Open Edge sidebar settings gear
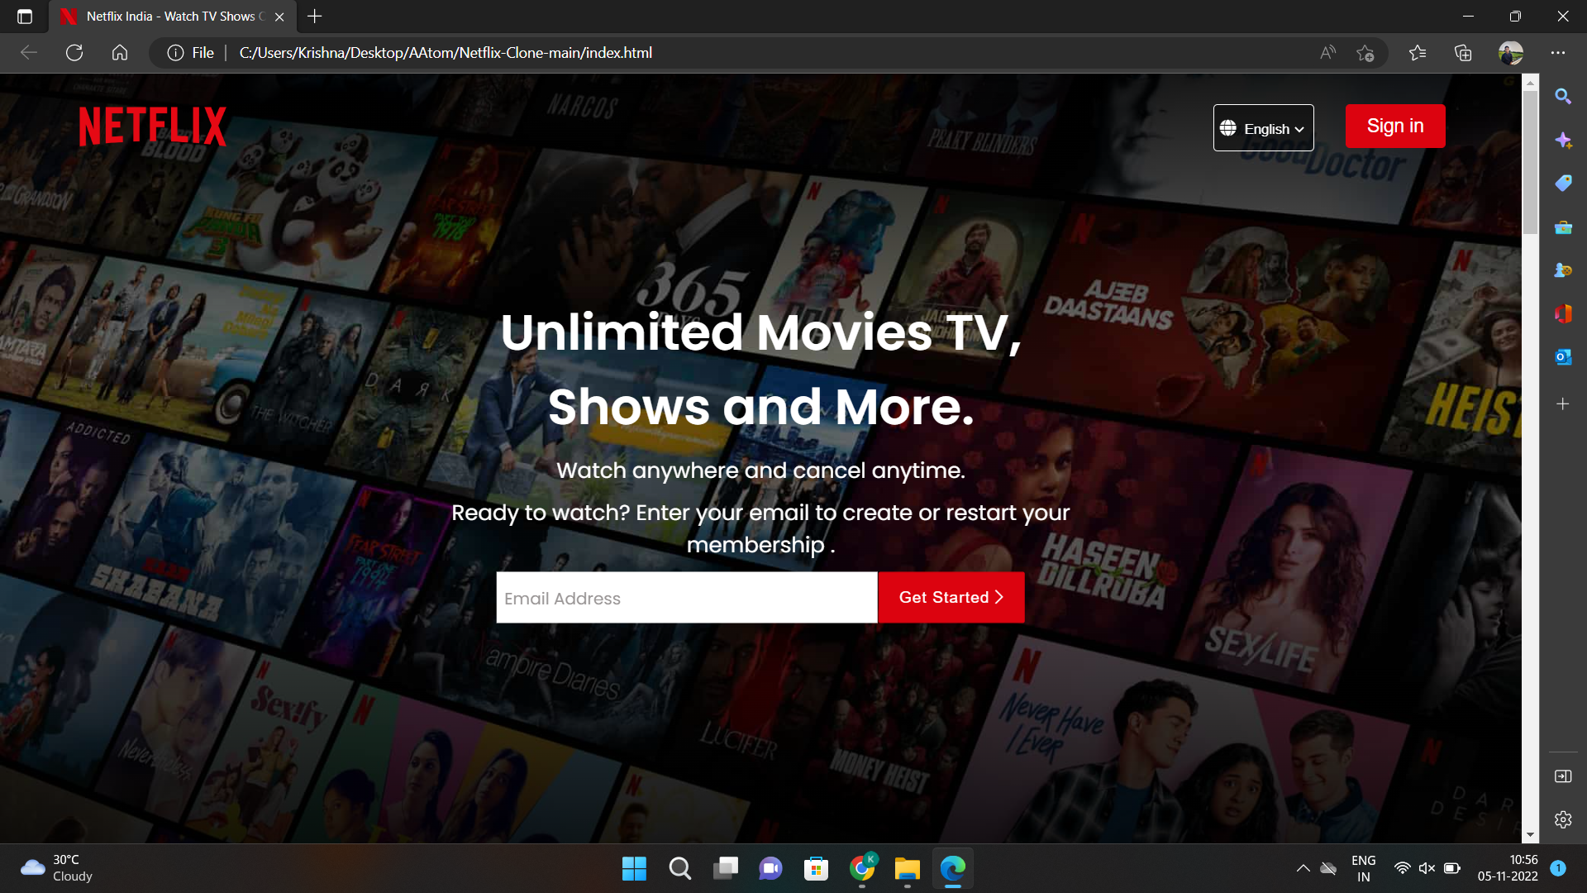 click(x=1562, y=819)
